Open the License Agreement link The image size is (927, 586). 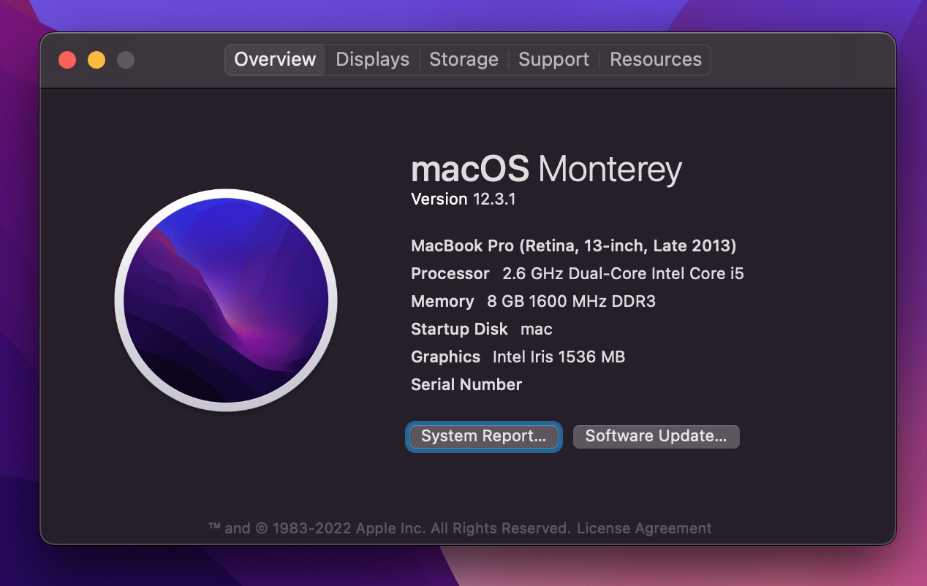click(x=644, y=528)
